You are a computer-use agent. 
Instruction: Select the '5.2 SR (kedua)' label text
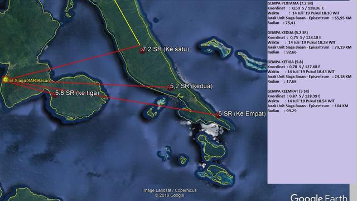191,86
